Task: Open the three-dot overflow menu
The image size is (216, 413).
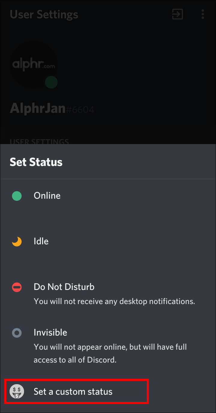Action: tap(203, 14)
